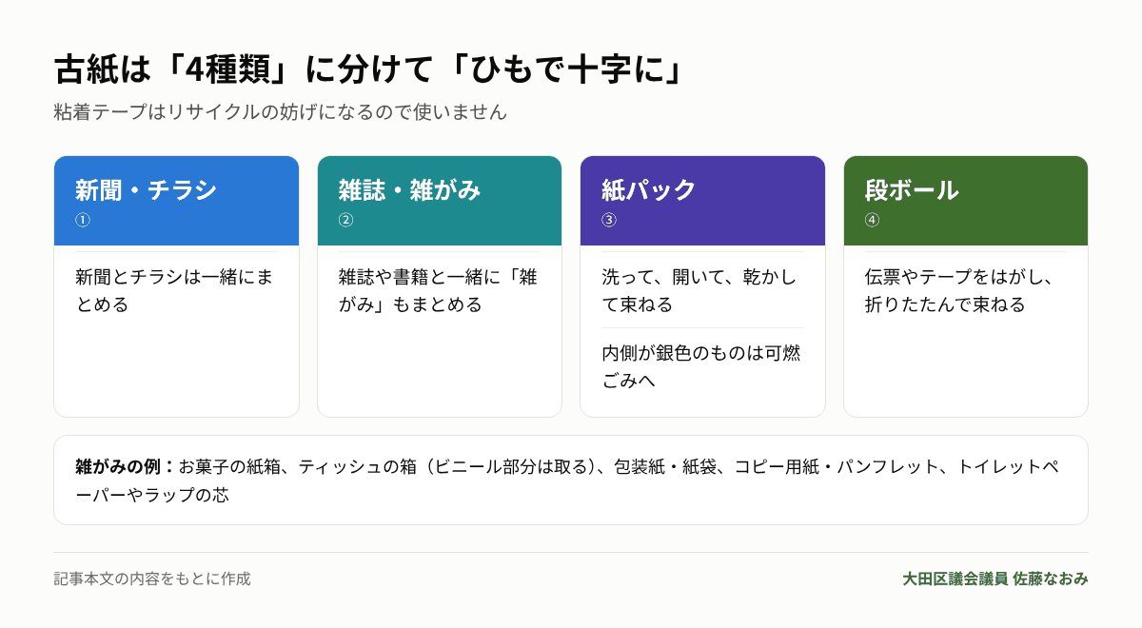Click the circled number ① under 新聞・チラシ
Screen dimensions: 1142x628
(83, 221)
